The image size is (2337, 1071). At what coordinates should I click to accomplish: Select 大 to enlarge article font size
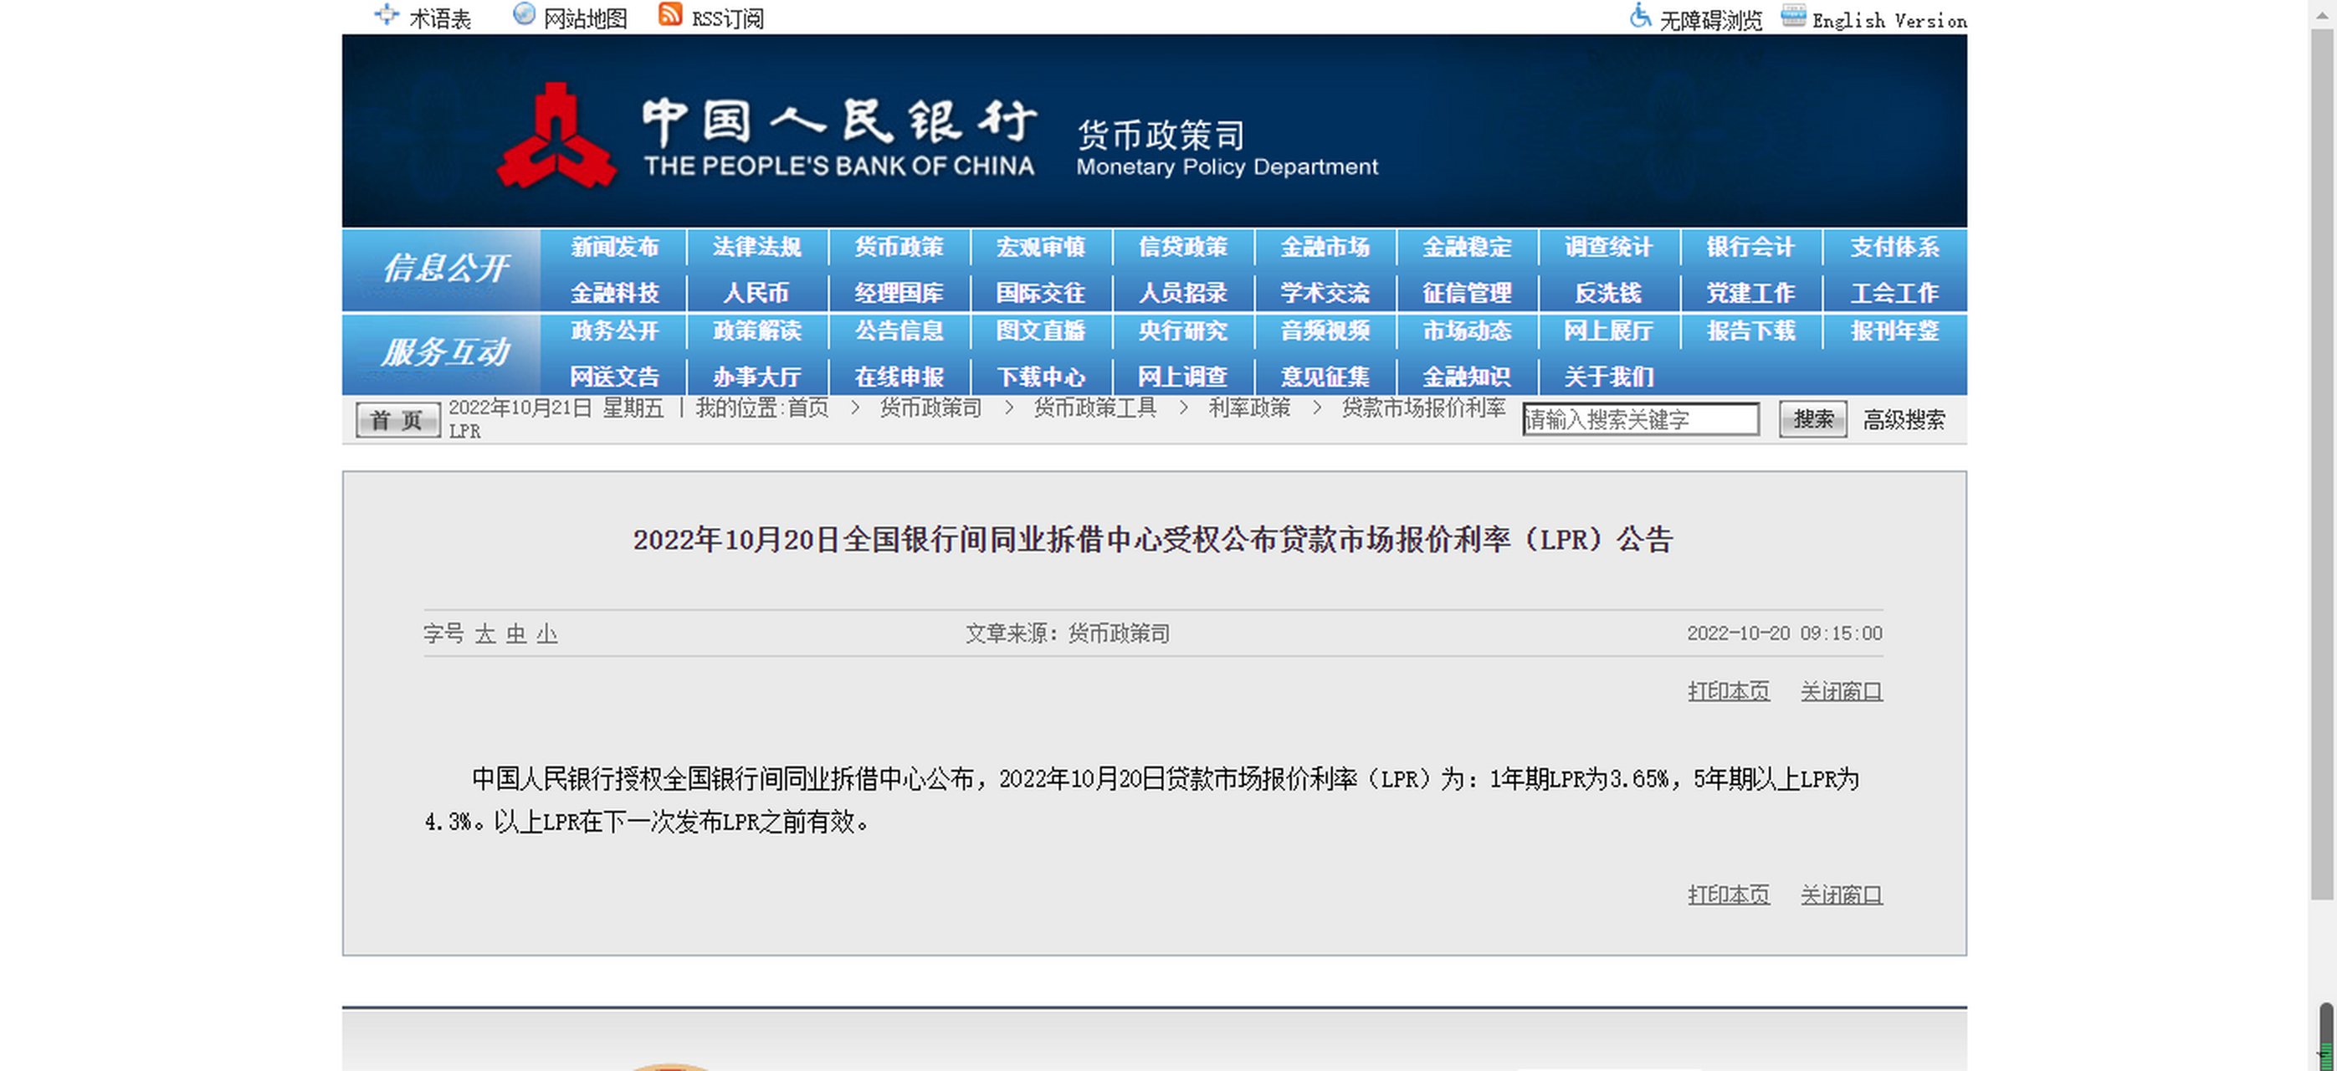486,635
